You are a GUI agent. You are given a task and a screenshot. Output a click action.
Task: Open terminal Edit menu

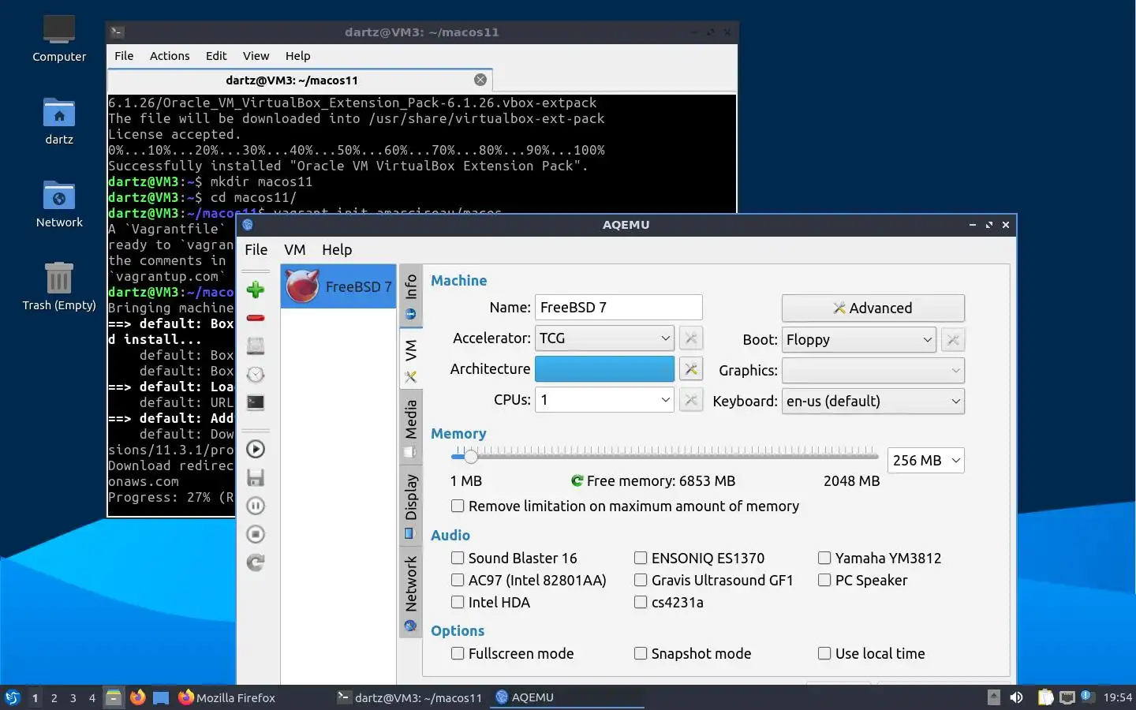(x=216, y=56)
